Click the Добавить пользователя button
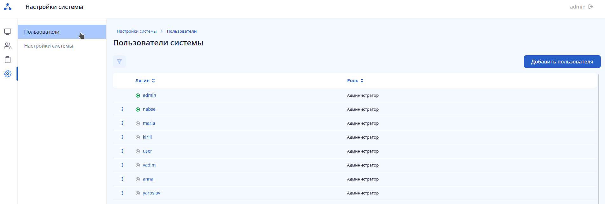The width and height of the screenshot is (605, 204). (x=562, y=62)
